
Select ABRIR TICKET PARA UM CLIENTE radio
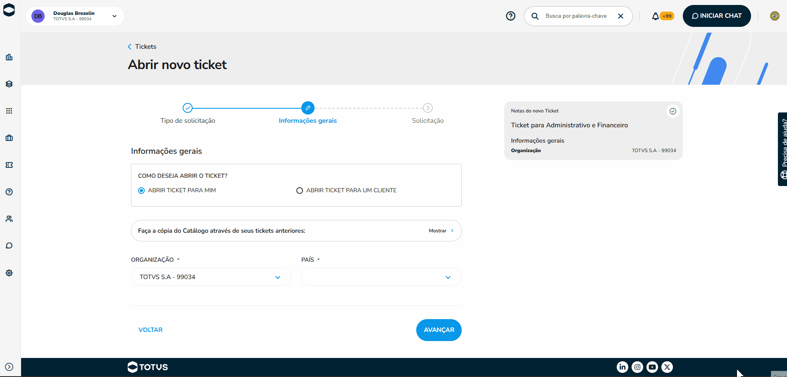point(300,191)
